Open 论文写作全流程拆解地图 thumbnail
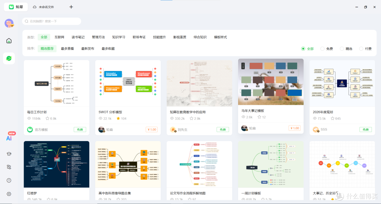The height and width of the screenshot is (204, 381). pos(199,164)
